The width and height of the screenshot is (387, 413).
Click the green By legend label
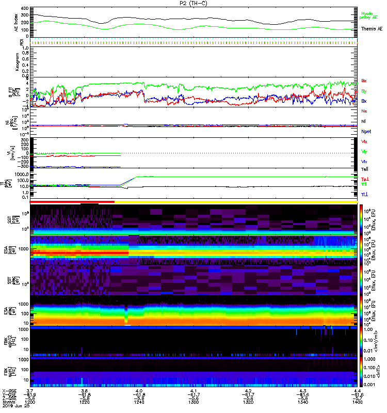click(364, 91)
